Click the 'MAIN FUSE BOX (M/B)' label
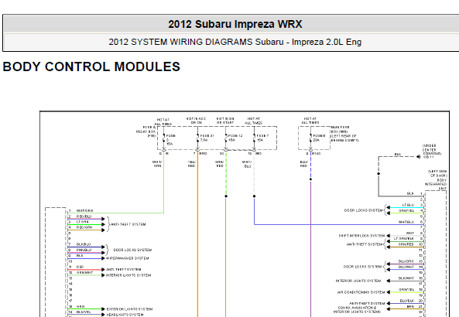This screenshot has width=459, height=317. click(344, 134)
